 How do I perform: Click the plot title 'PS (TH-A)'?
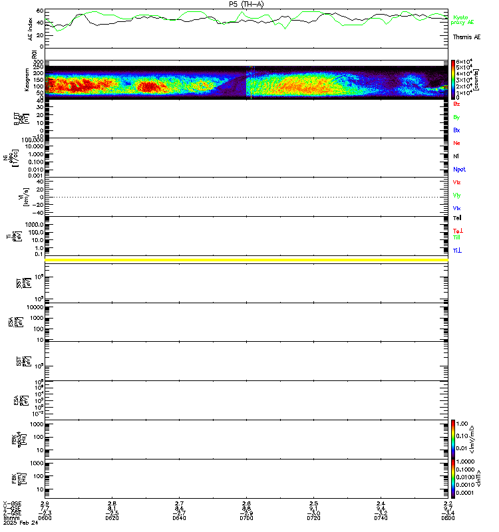point(246,4)
